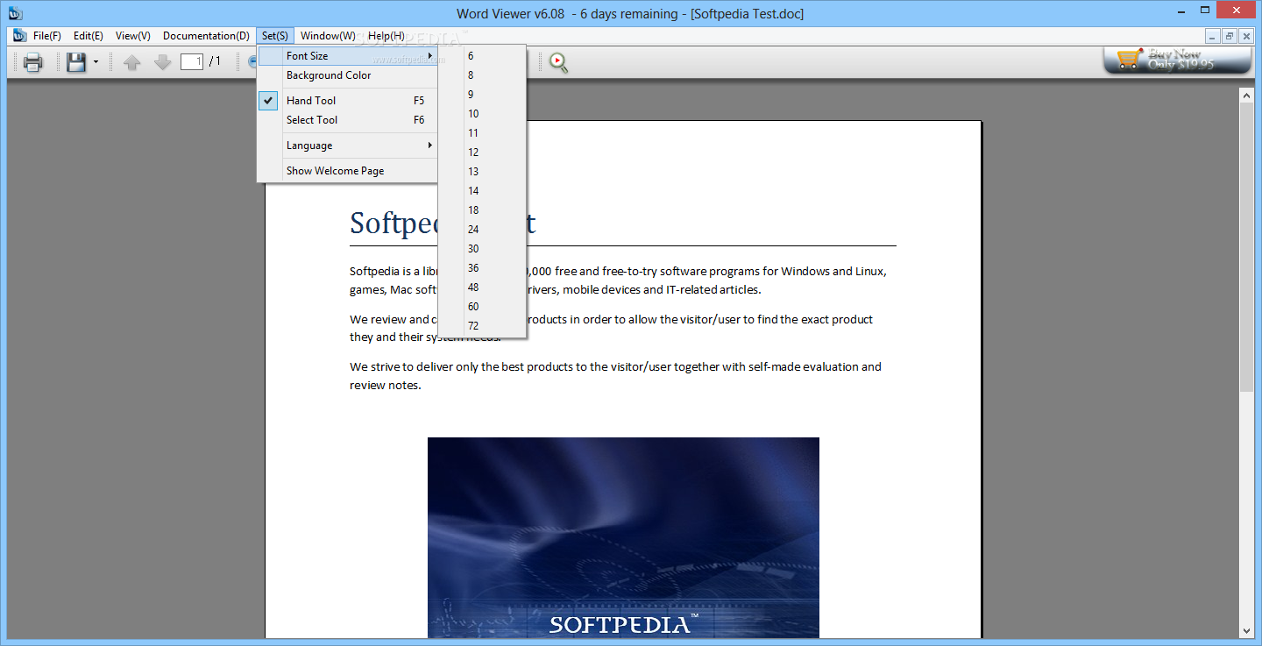
Task: Open the Documentation(D) menu
Action: pos(206,36)
